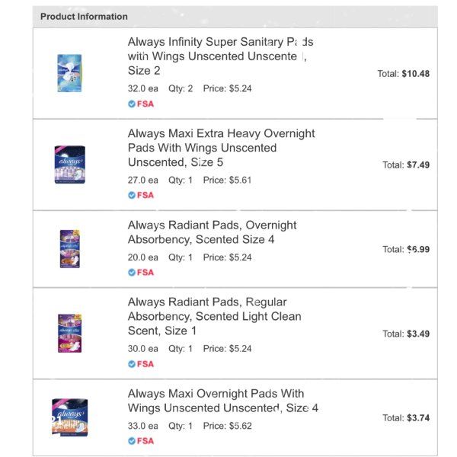Viewport: 457px width, 457px height.
Task: Click the $7.49 total for Maxi Extra Heavy pads
Action: [x=406, y=165]
